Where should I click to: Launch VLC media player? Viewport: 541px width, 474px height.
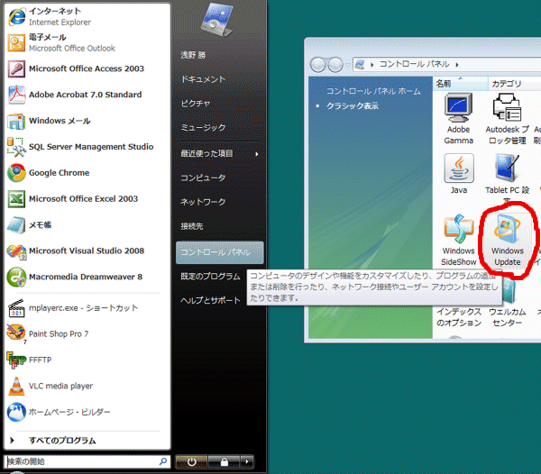point(87,386)
